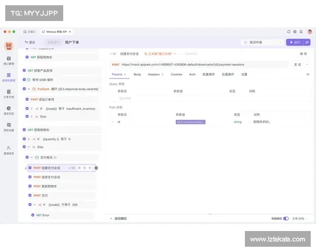This screenshot has width=316, height=252.
Task: Open 请求历史 in the left sidebar
Action: 8,111
